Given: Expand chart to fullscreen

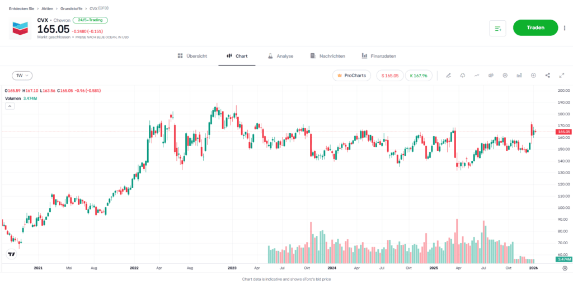Looking at the screenshot, I should pos(562,76).
